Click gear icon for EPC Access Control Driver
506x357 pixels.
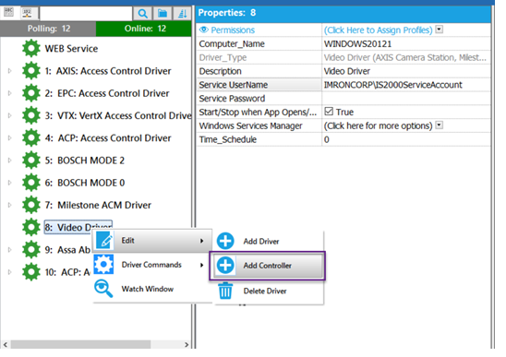[x=31, y=93]
